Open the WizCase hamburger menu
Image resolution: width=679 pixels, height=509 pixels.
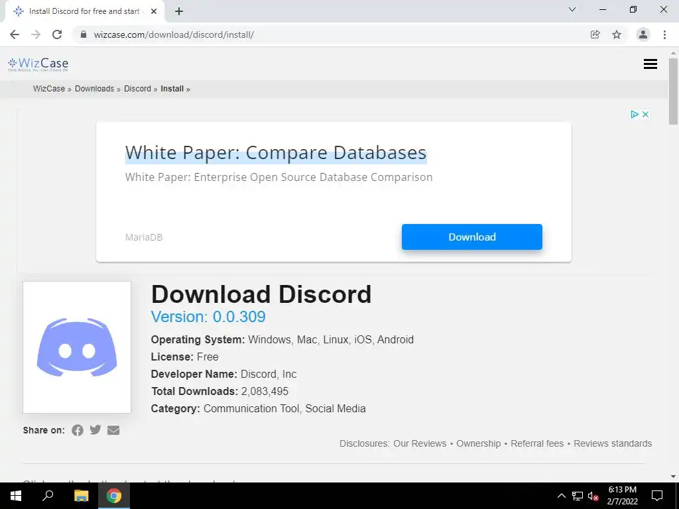[x=650, y=64]
